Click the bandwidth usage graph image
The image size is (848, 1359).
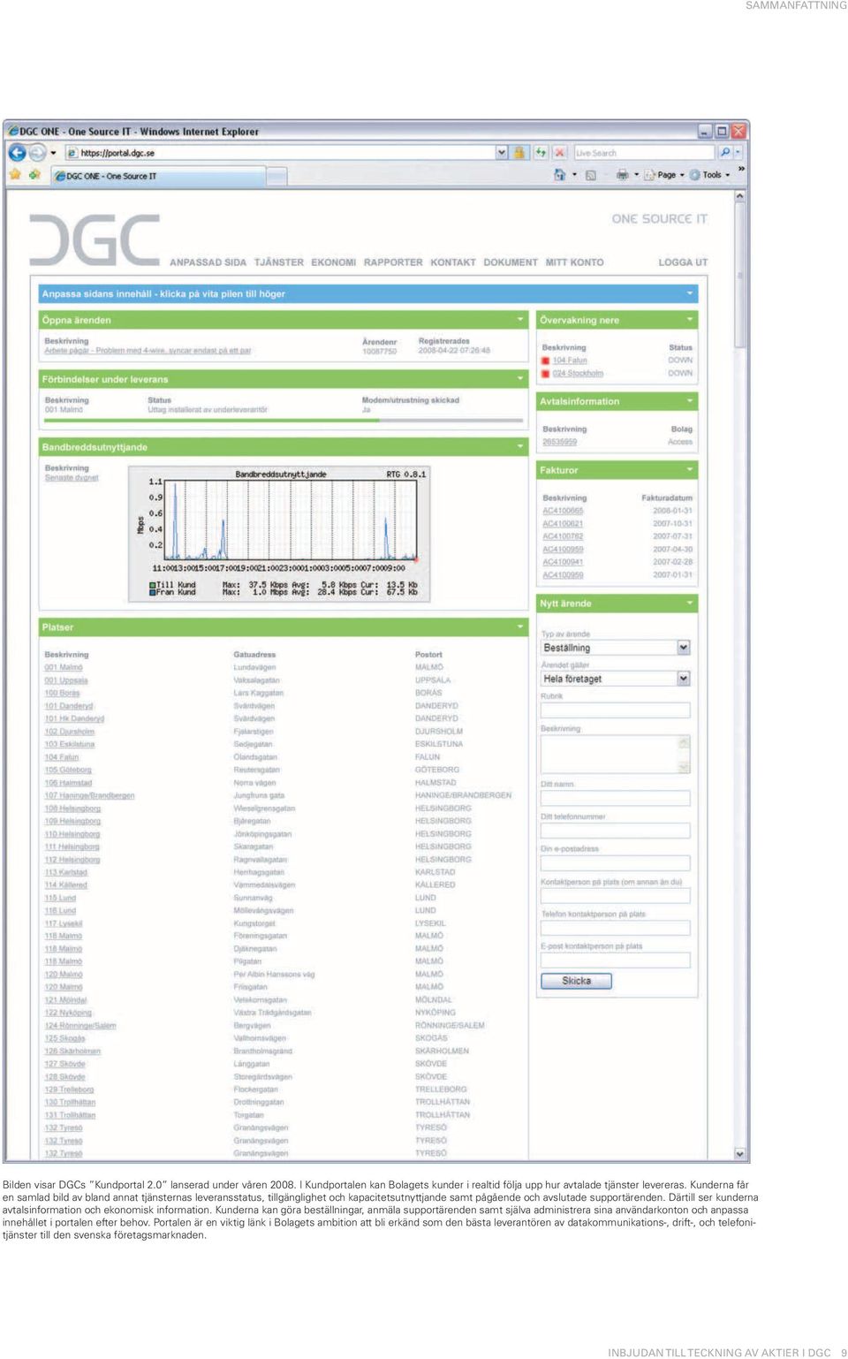[x=279, y=534]
